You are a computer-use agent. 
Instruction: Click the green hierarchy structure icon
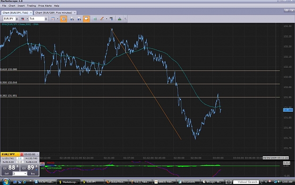[119, 19]
